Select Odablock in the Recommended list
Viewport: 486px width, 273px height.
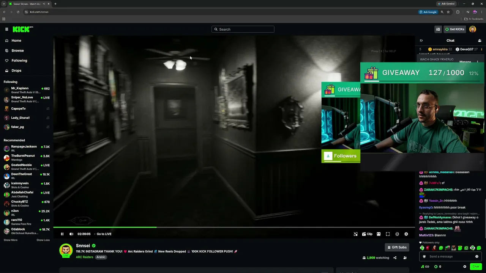tap(27, 231)
